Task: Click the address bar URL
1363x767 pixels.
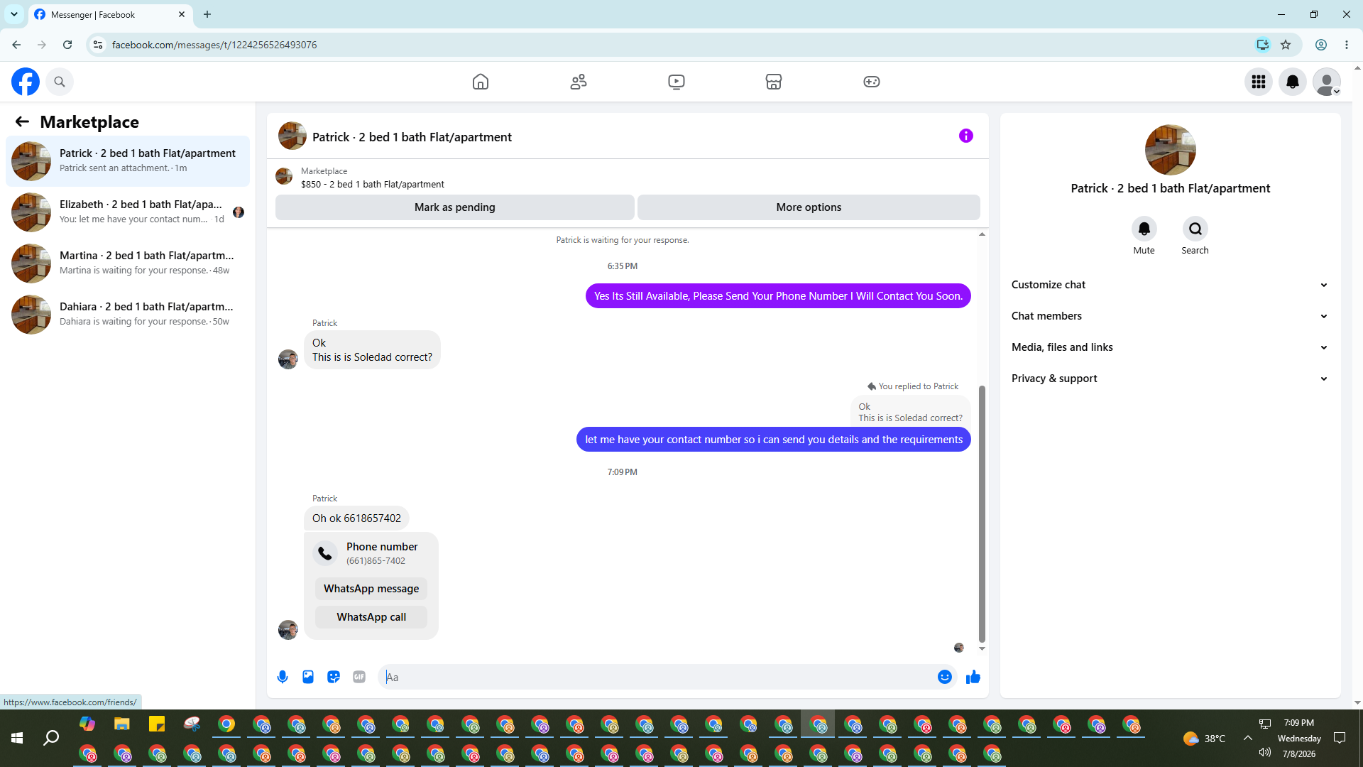Action: point(214,45)
